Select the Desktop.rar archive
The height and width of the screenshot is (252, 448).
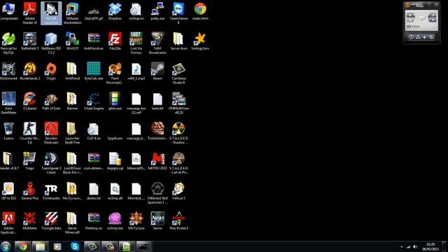point(94,221)
